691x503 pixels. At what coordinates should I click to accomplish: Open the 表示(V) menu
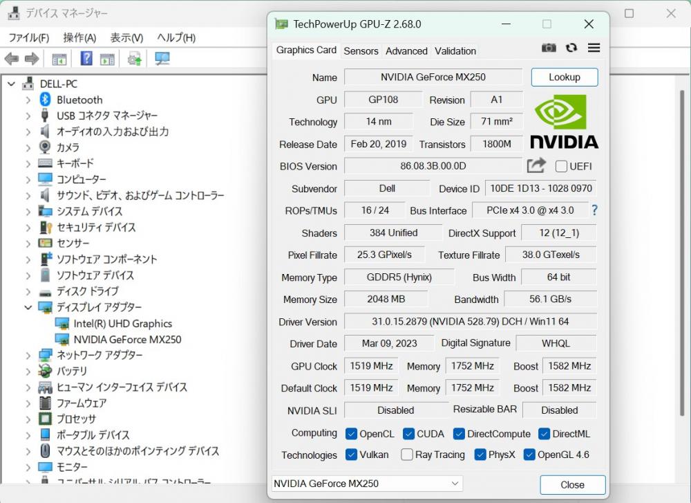126,37
